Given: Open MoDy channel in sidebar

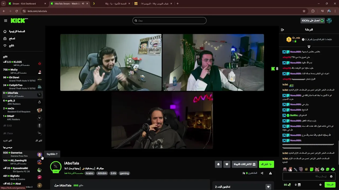Looking at the screenshot, I should [22, 71].
